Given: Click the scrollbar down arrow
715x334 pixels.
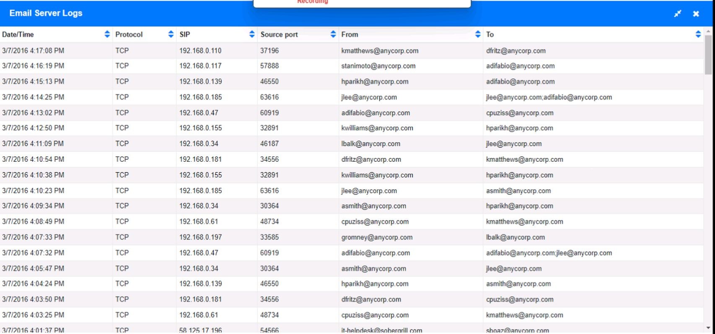Looking at the screenshot, I should click(x=708, y=328).
